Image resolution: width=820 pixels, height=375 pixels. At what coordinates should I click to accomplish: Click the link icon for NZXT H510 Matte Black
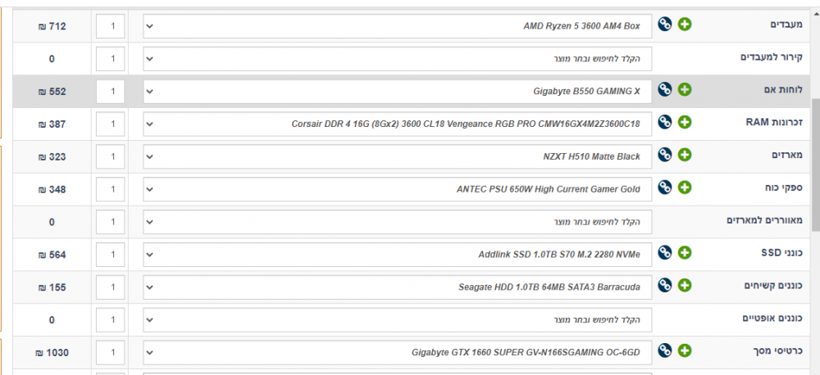point(665,155)
